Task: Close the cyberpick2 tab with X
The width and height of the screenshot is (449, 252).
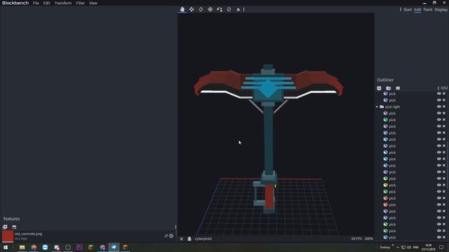Action: (x=181, y=239)
